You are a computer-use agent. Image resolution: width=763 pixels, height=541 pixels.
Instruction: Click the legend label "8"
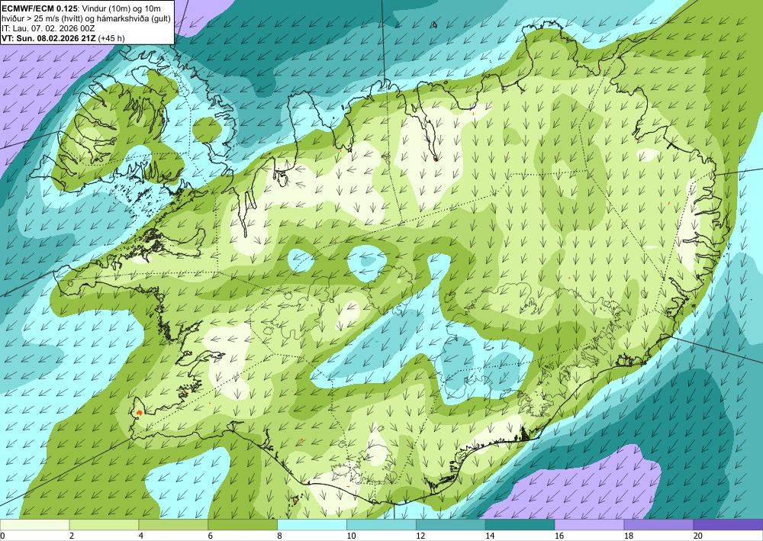pyautogui.click(x=279, y=536)
